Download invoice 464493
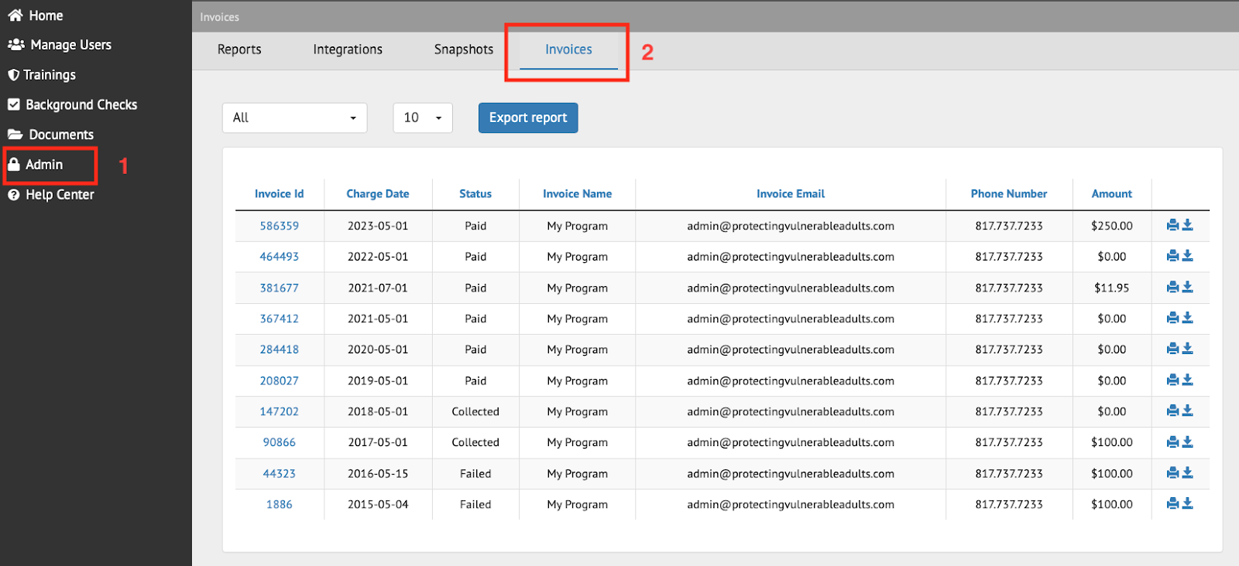Screen dimensions: 1239x566 click(x=1188, y=256)
